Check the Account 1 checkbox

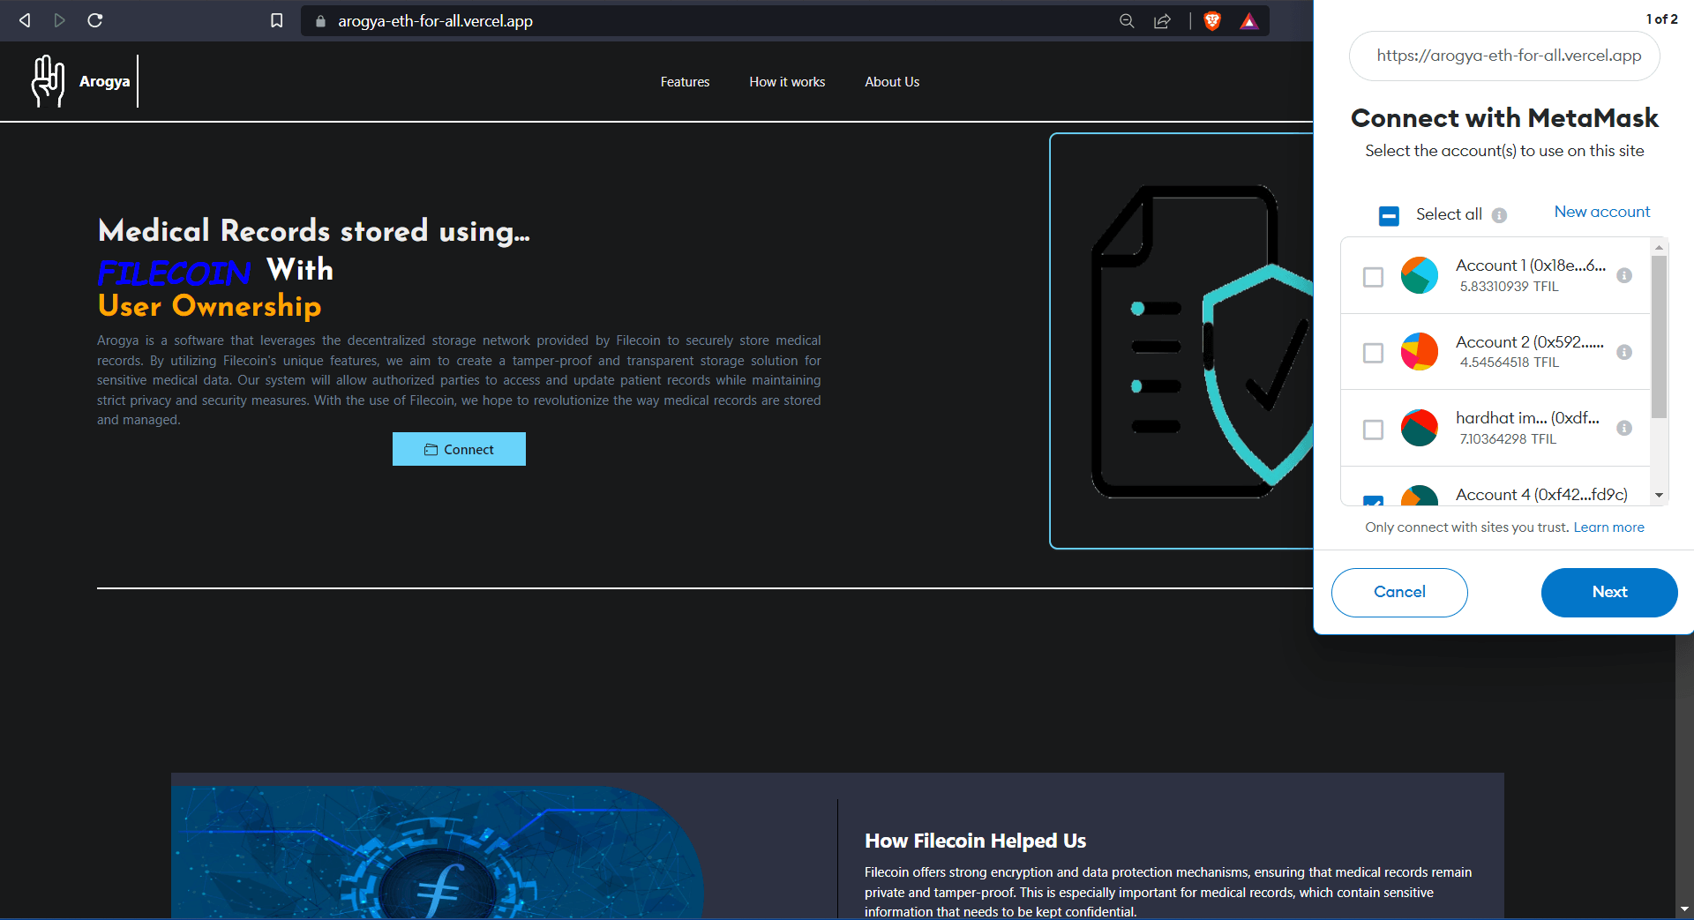point(1373,277)
